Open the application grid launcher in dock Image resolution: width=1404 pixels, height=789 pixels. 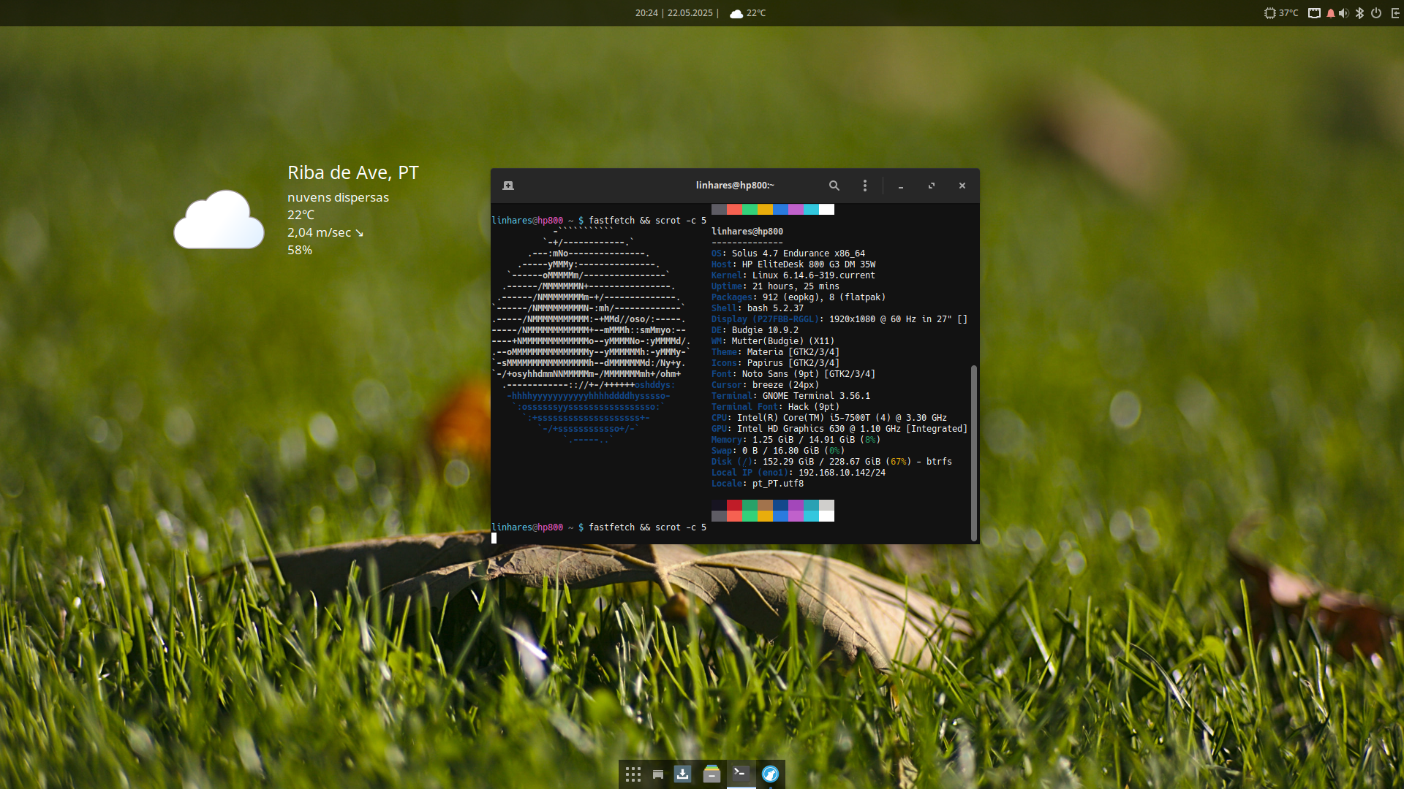pyautogui.click(x=633, y=774)
